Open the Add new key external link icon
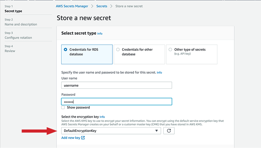This screenshot has width=261, height=148. tap(83, 138)
